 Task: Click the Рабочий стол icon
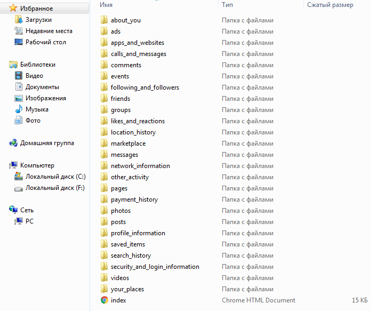(x=19, y=42)
